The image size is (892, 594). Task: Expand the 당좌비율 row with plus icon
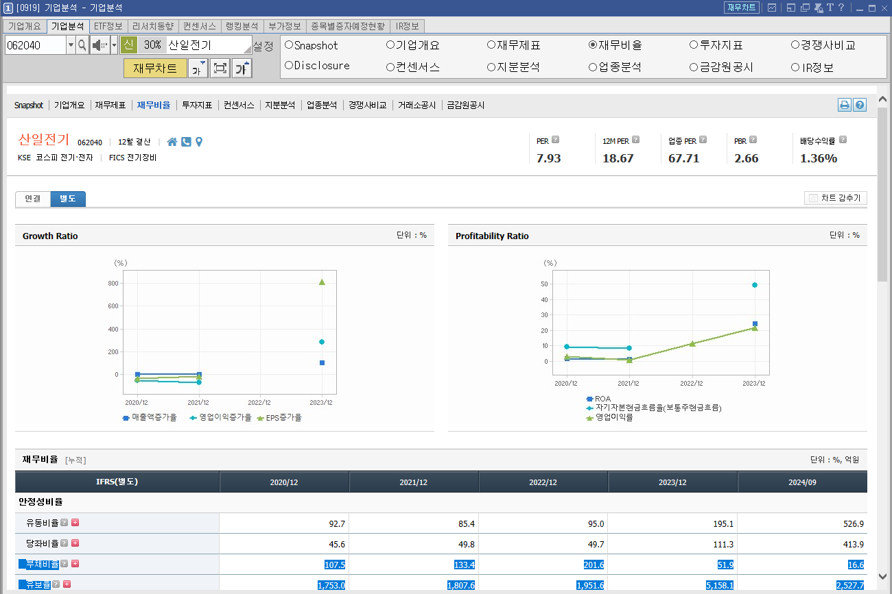(x=75, y=543)
